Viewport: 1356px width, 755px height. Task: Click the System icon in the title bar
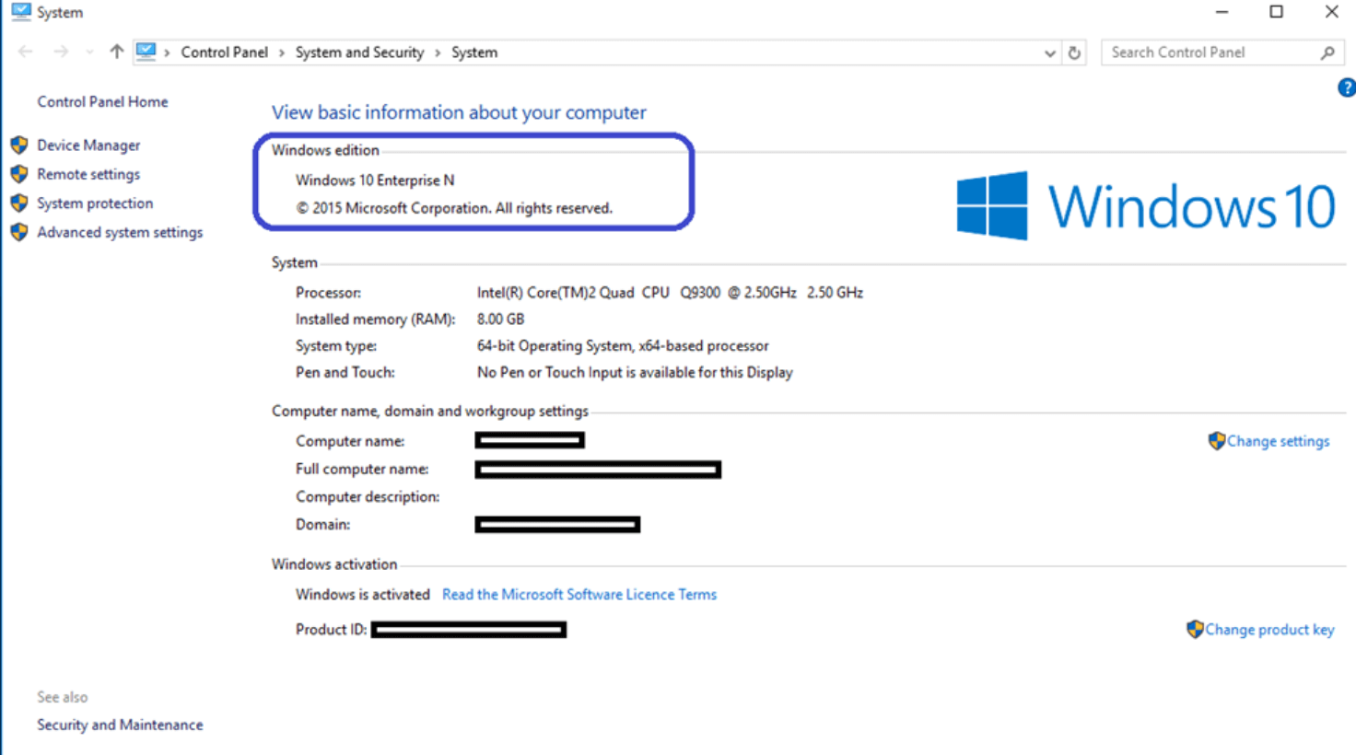(x=20, y=12)
